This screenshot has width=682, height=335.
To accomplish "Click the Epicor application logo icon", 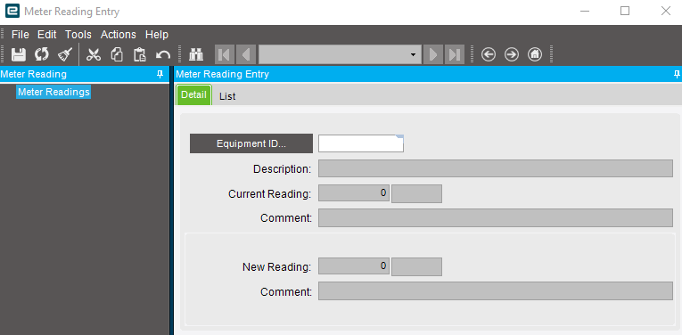I will tap(12, 11).
